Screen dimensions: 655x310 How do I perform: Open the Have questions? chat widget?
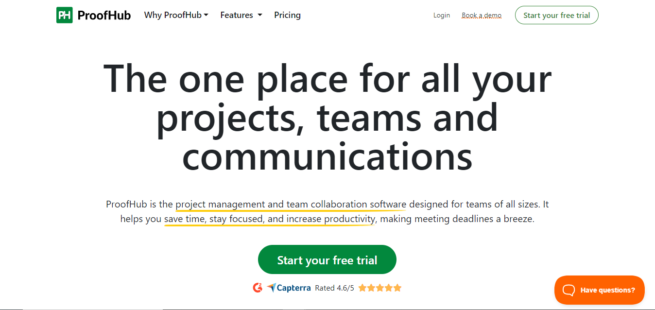point(600,290)
